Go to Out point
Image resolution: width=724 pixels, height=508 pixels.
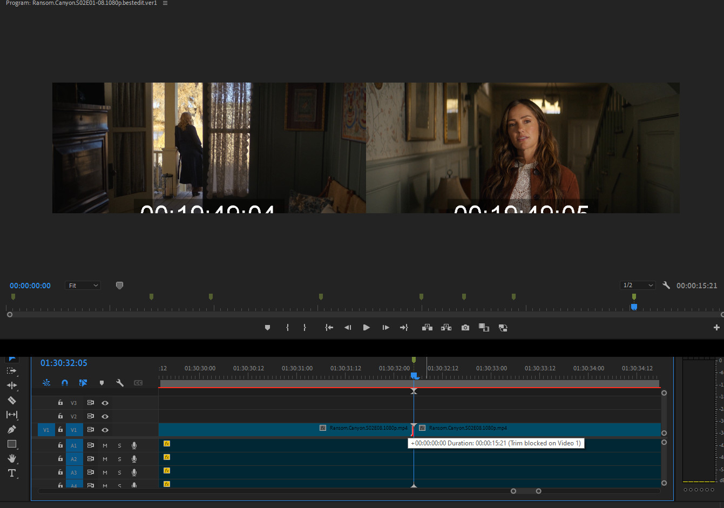[404, 328]
